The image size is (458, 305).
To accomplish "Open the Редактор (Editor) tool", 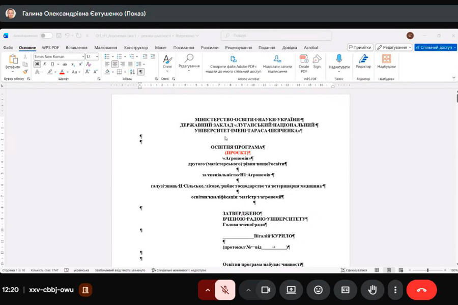I will pos(363,59).
